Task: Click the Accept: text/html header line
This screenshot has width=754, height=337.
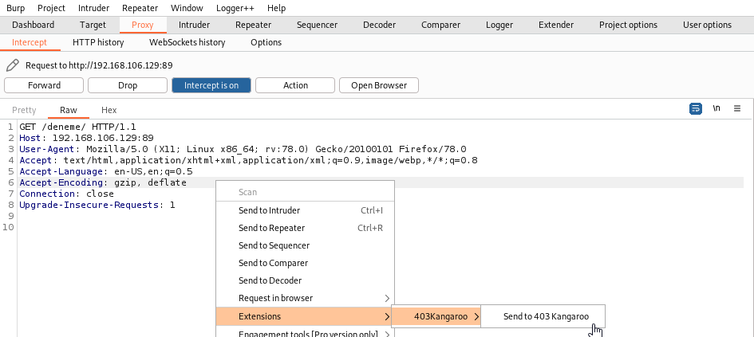Action: point(248,160)
